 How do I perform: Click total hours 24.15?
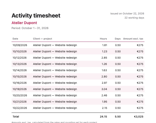[x=104, y=116]
